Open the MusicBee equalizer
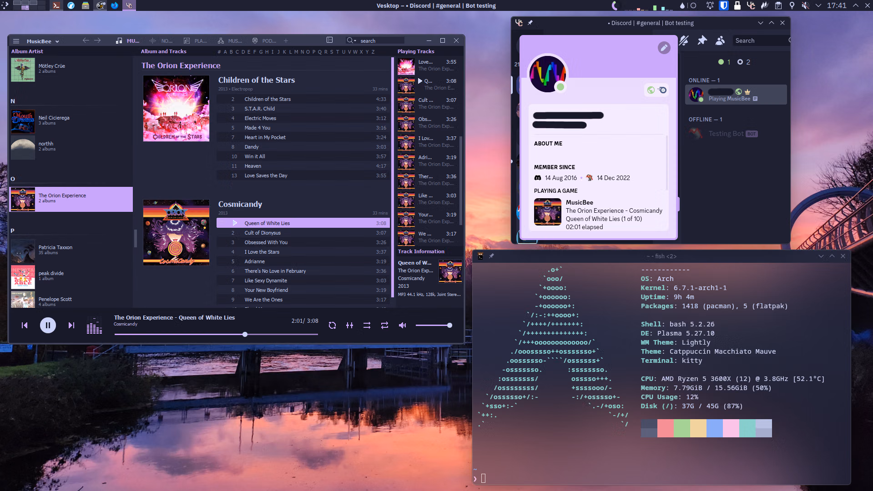The image size is (873, 491). 349,326
